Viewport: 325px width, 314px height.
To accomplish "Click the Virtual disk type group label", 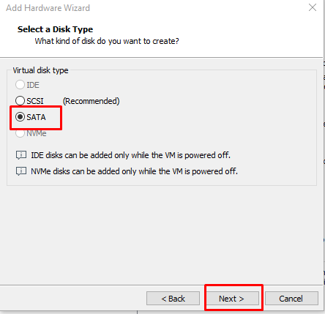I will pos(40,70).
